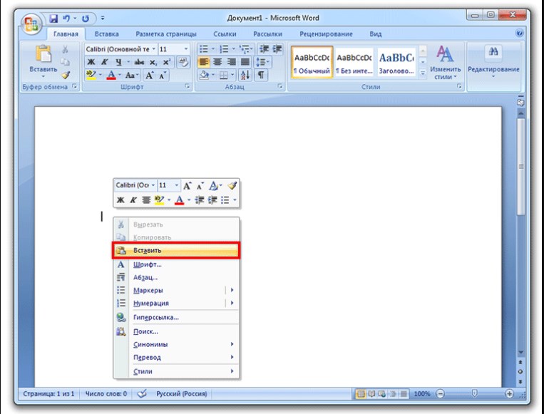Open the borders dropdown arrow
The height and width of the screenshot is (414, 544).
pyautogui.click(x=232, y=75)
